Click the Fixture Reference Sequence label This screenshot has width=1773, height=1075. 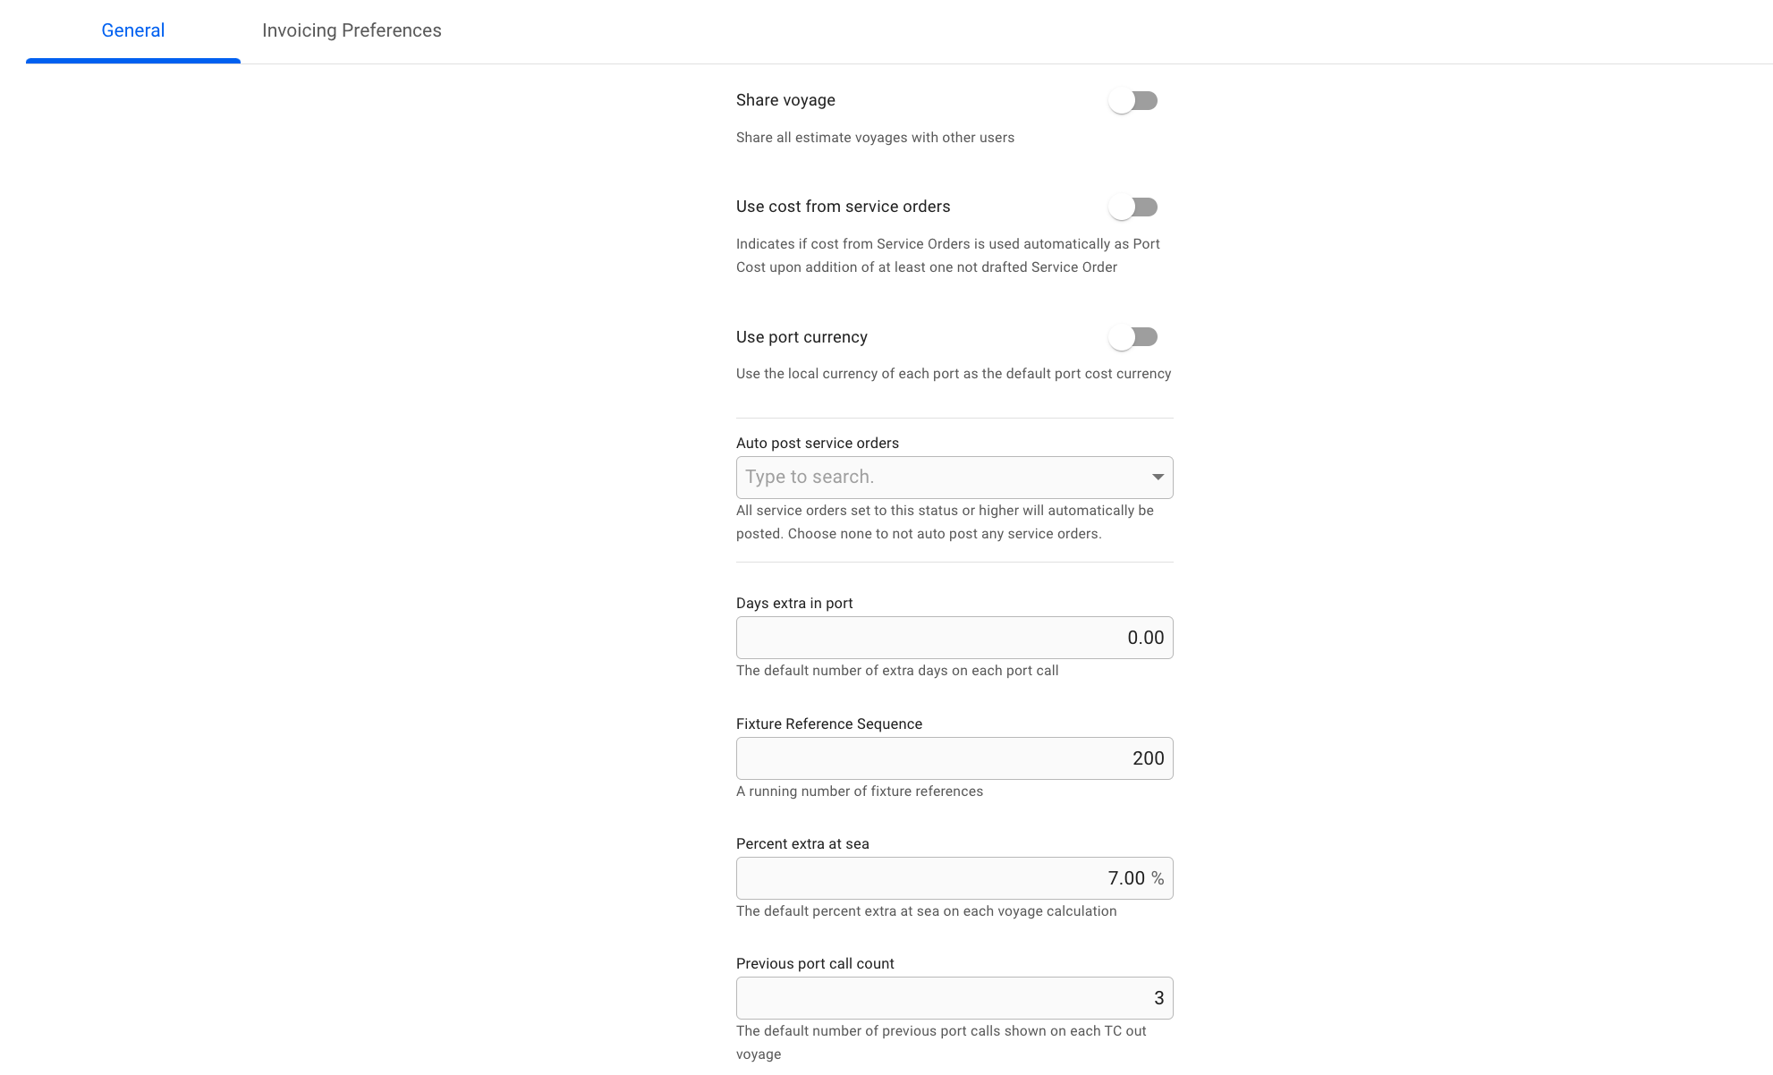828,724
